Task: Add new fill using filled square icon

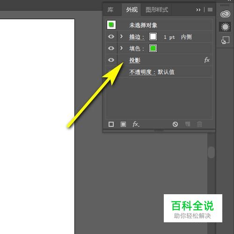Action: (x=123, y=124)
